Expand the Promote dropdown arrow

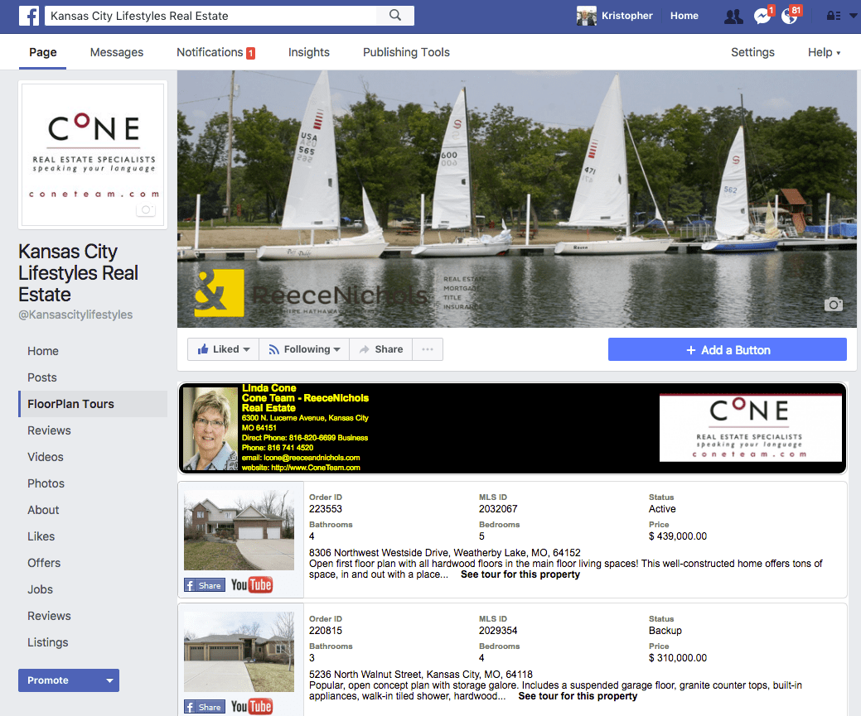pyautogui.click(x=110, y=680)
